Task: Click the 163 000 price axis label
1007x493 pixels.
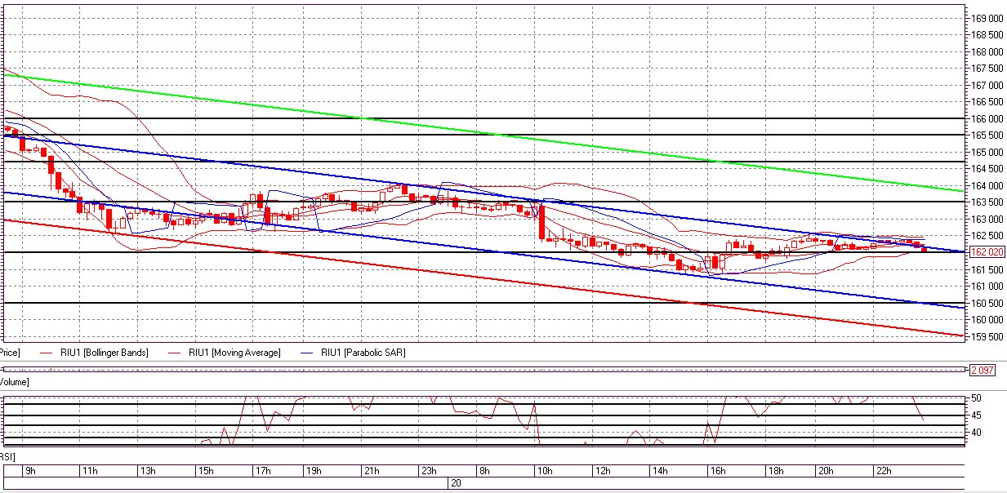Action: coord(988,219)
